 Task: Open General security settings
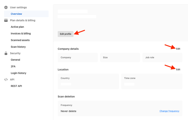tap(15, 60)
